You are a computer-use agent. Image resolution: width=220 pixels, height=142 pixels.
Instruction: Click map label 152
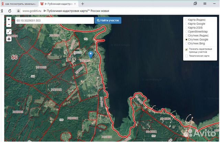point(86,39)
